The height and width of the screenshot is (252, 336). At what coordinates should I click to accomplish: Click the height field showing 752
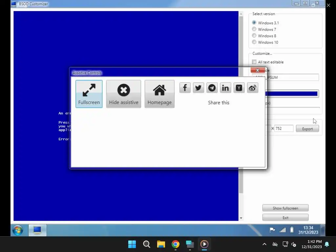(x=284, y=128)
